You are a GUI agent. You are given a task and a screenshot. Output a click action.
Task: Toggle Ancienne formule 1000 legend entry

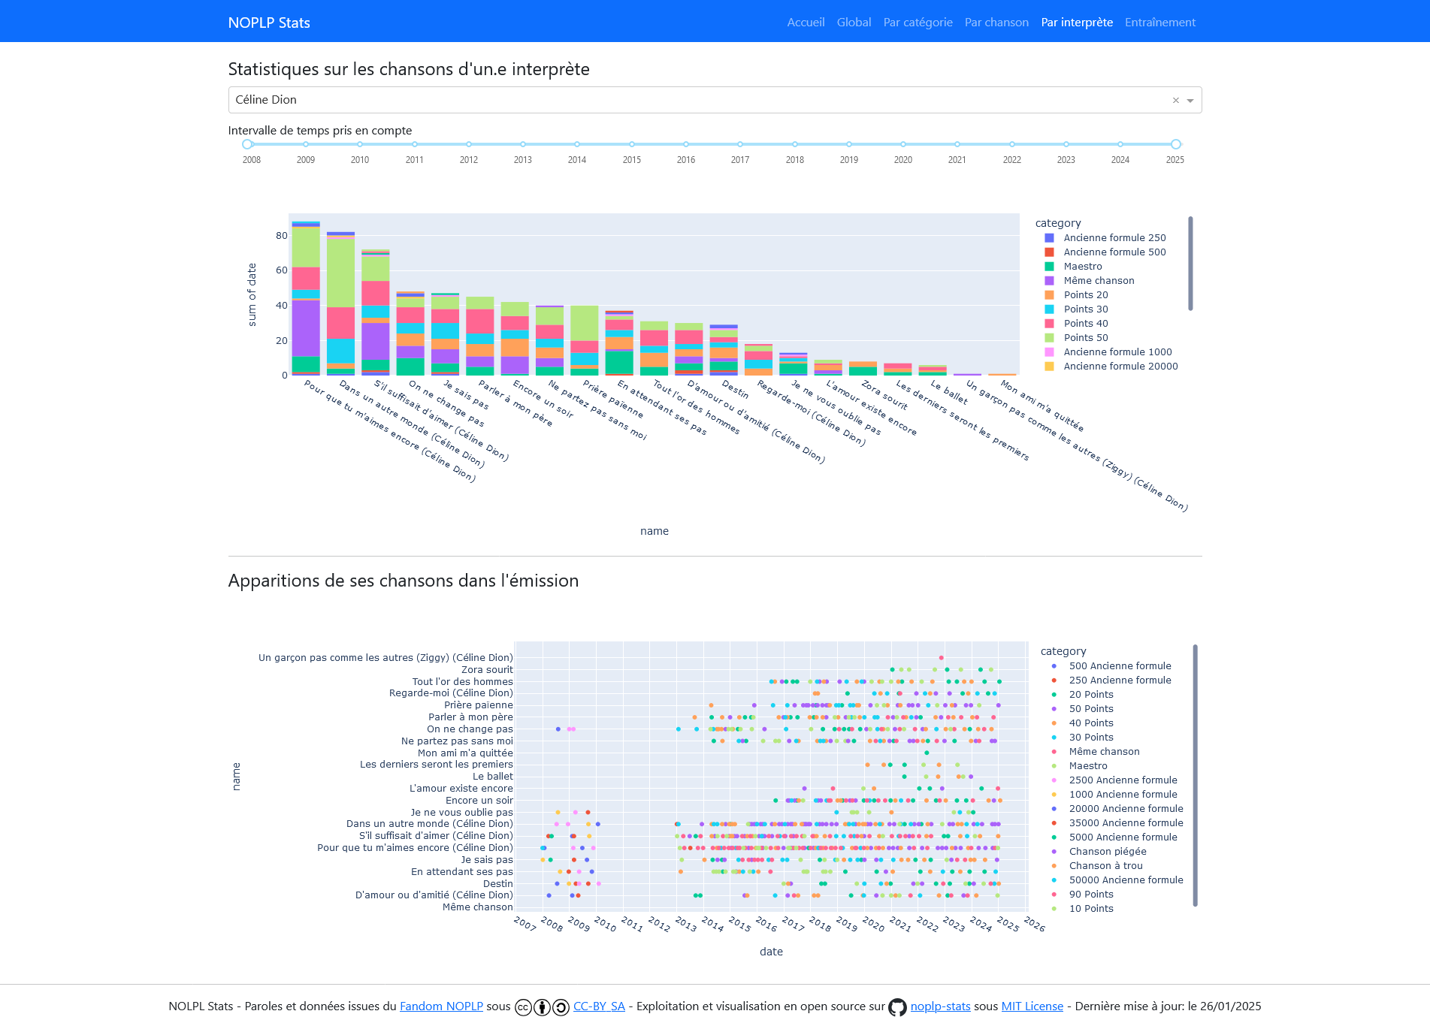1108,352
